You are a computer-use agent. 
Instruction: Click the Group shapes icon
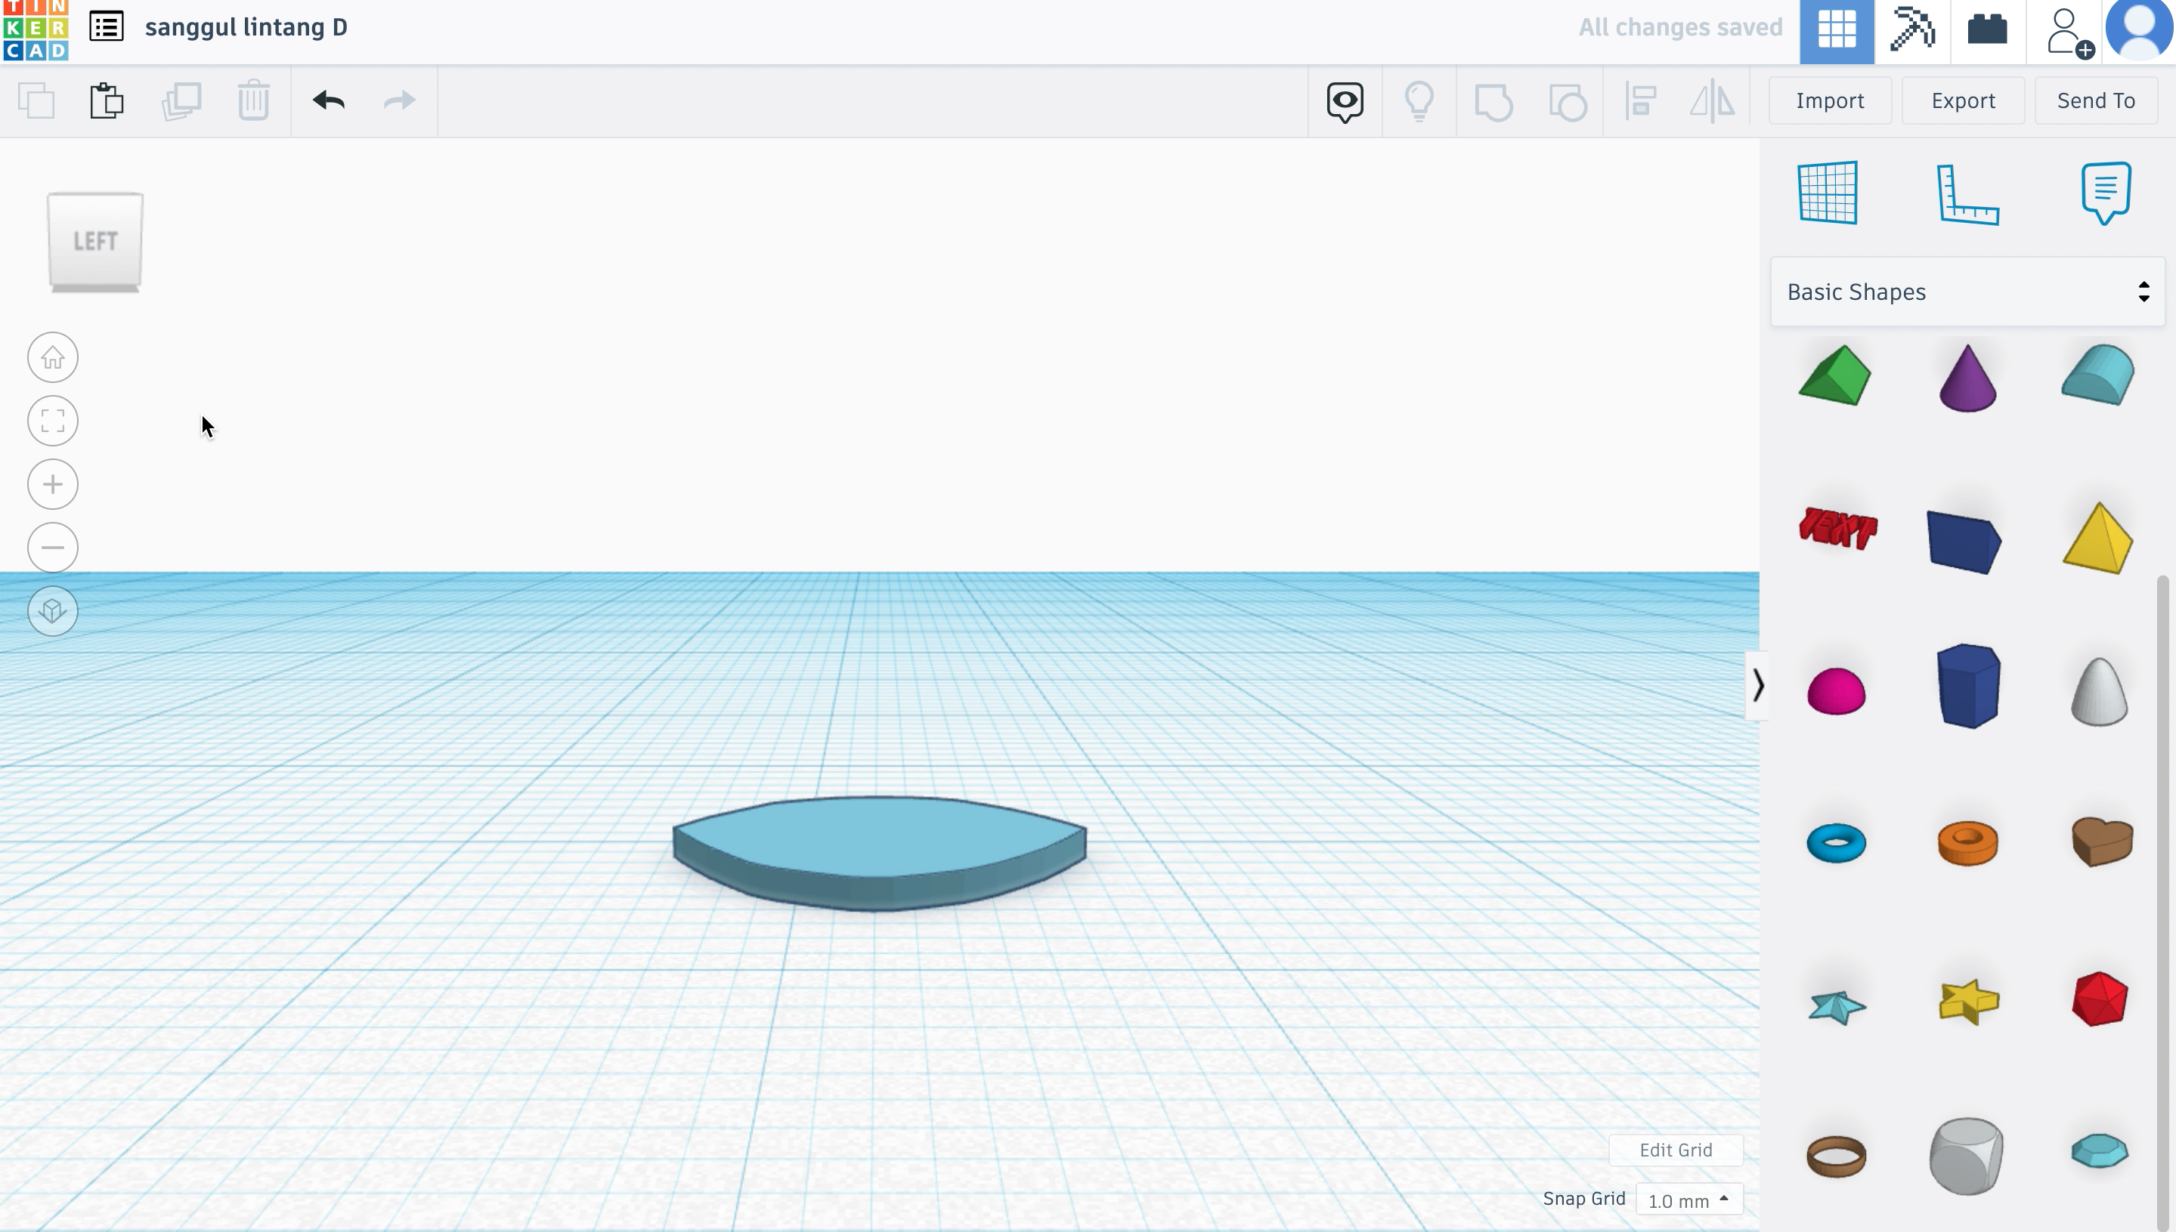[x=1493, y=101]
